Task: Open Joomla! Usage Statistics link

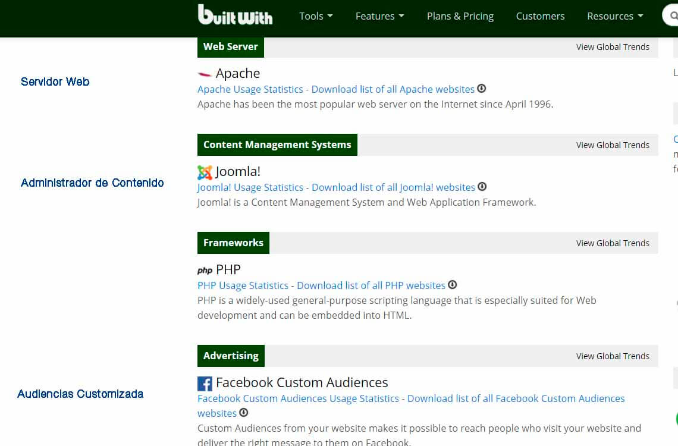Action: tap(250, 187)
